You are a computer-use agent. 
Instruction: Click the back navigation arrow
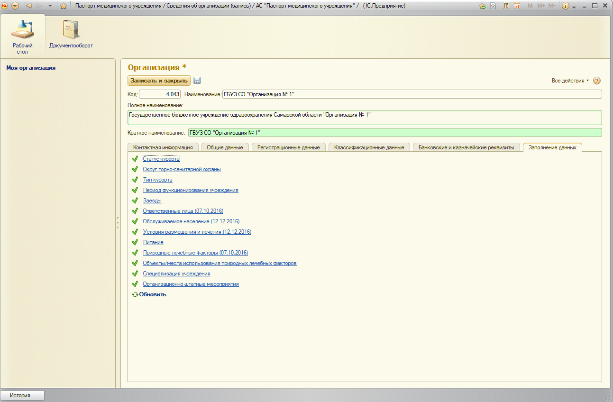[28, 6]
